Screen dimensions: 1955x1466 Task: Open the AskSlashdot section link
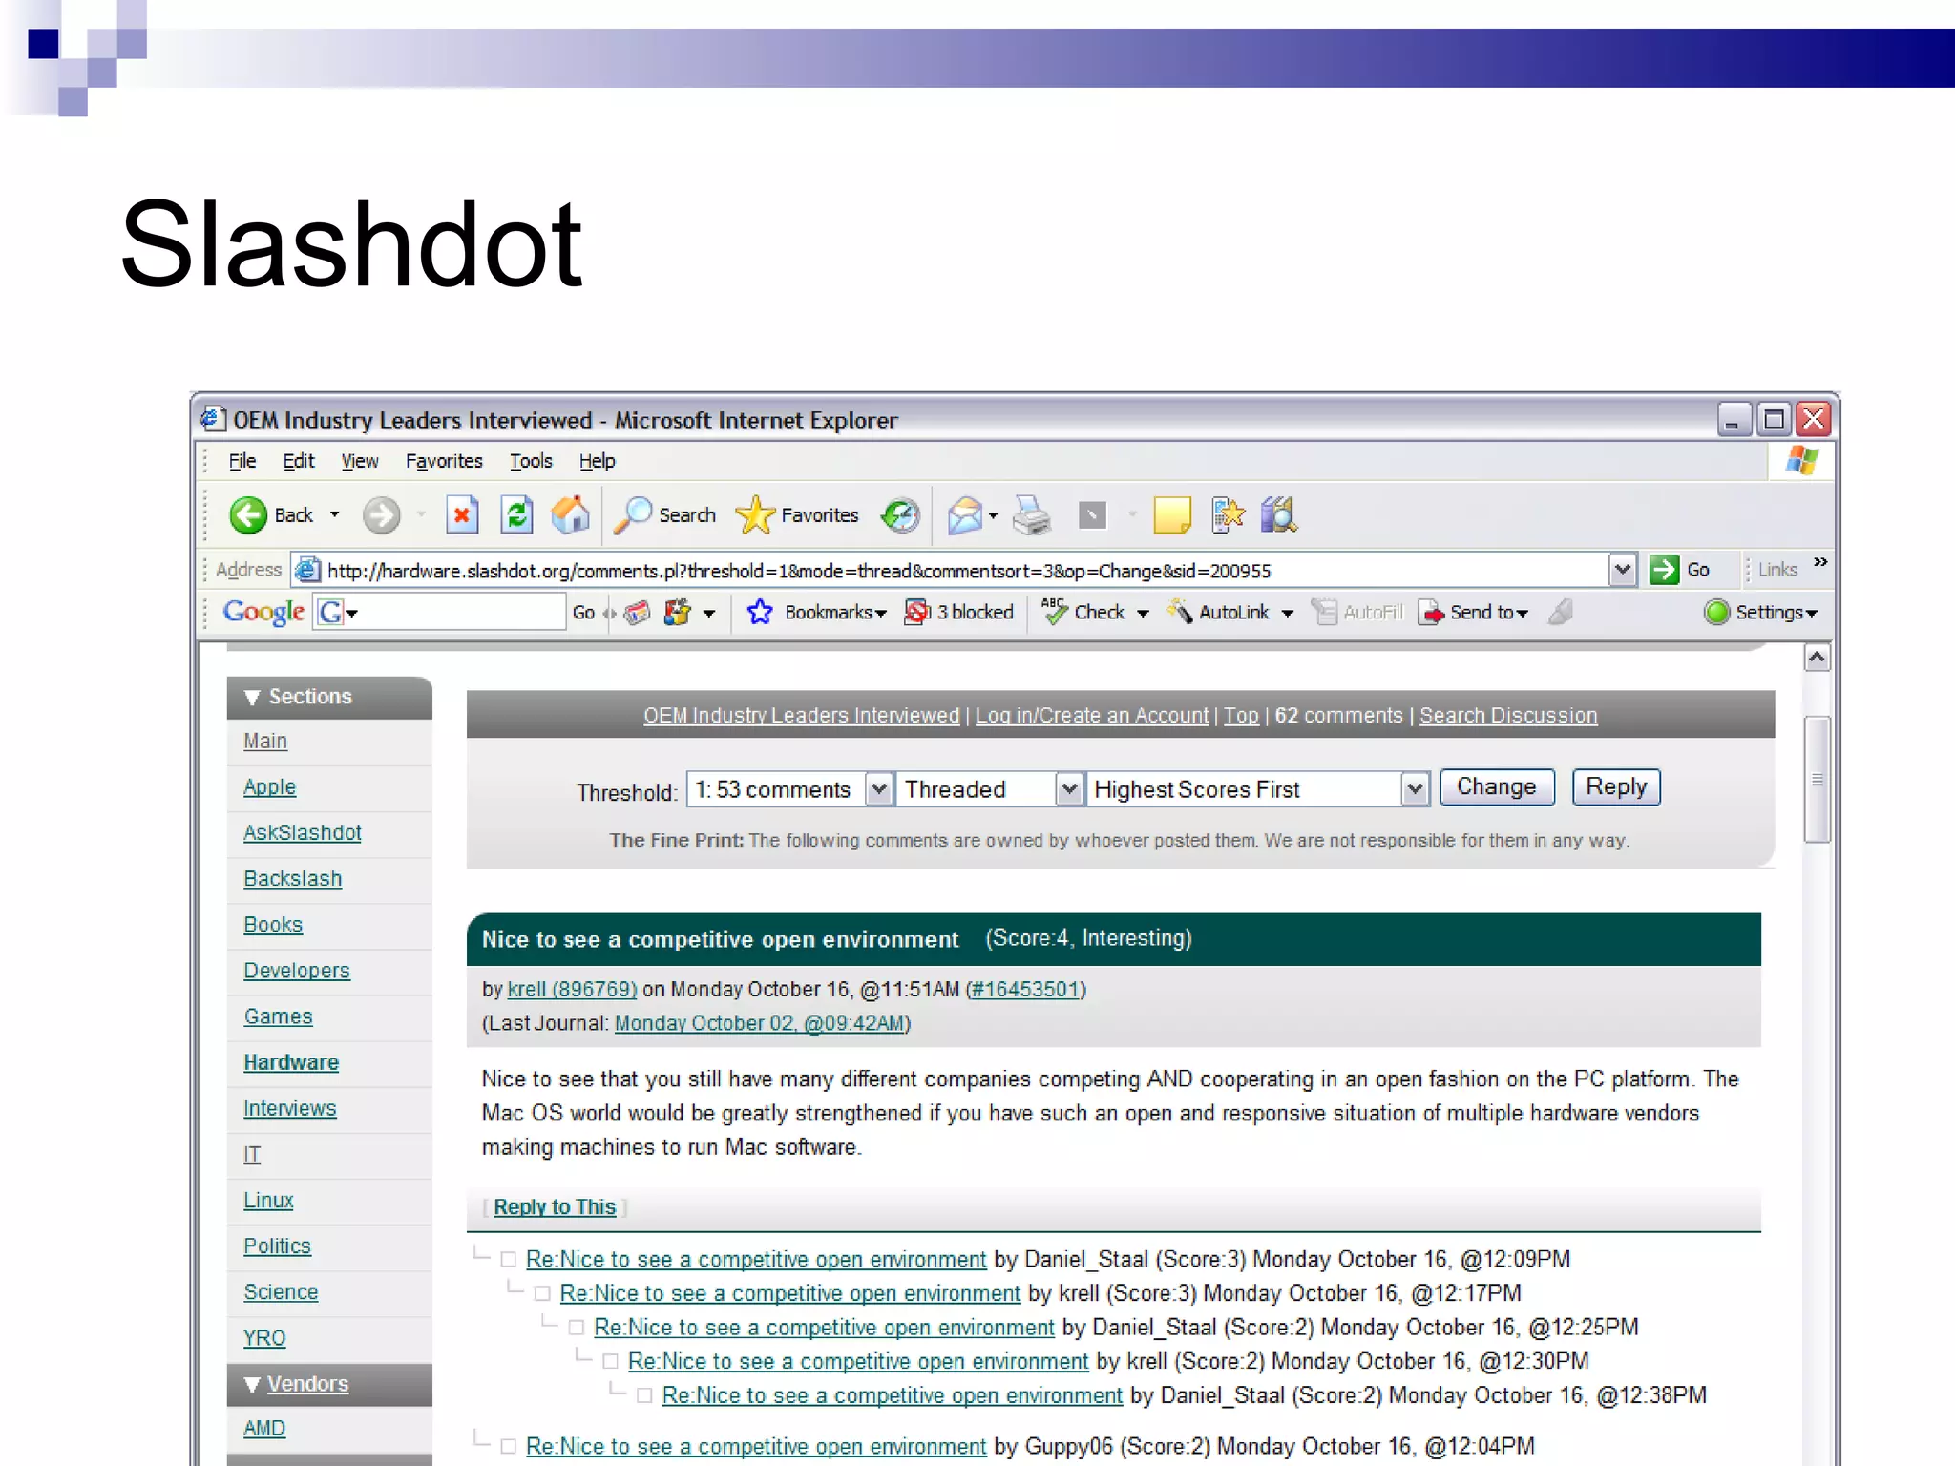click(x=303, y=832)
